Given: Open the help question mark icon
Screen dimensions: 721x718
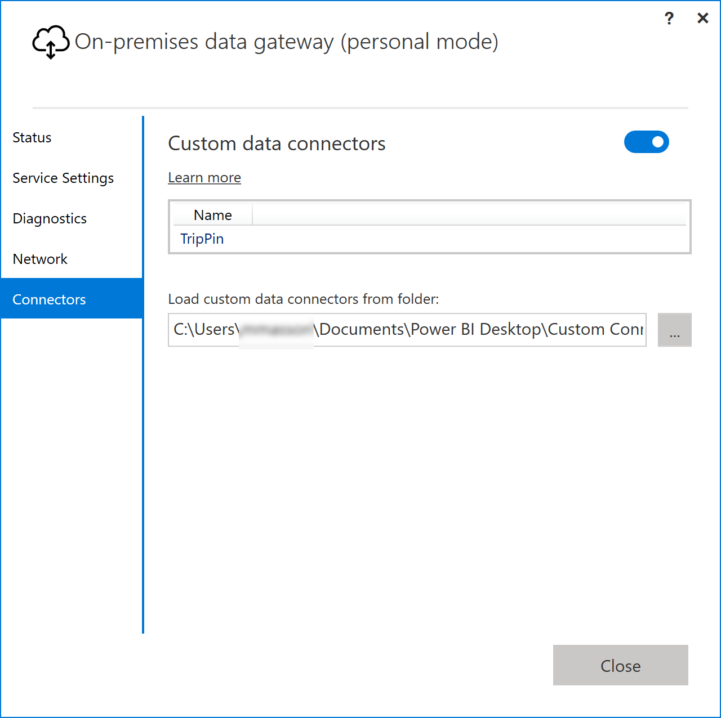Looking at the screenshot, I should coord(669,18).
